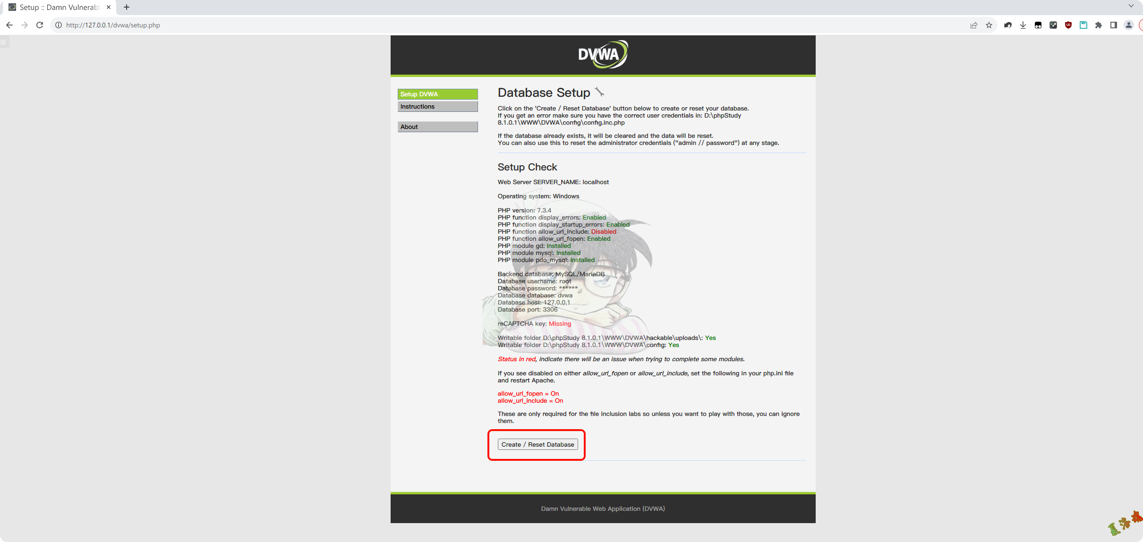1143x542 pixels.
Task: Click the Create / Reset Database button
Action: [538, 444]
